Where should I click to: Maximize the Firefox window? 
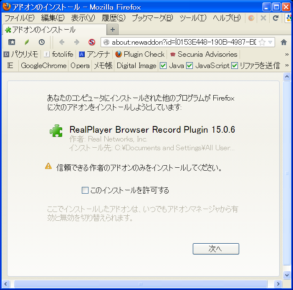coord(276,7)
